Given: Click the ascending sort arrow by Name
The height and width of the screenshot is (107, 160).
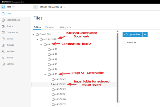Looking at the screenshot, I should click(135, 43).
